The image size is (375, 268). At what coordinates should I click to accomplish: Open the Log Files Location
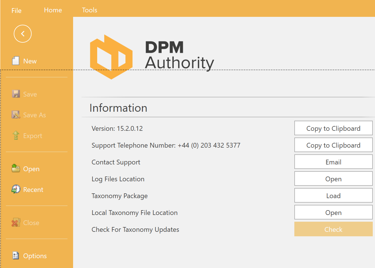coord(333,179)
